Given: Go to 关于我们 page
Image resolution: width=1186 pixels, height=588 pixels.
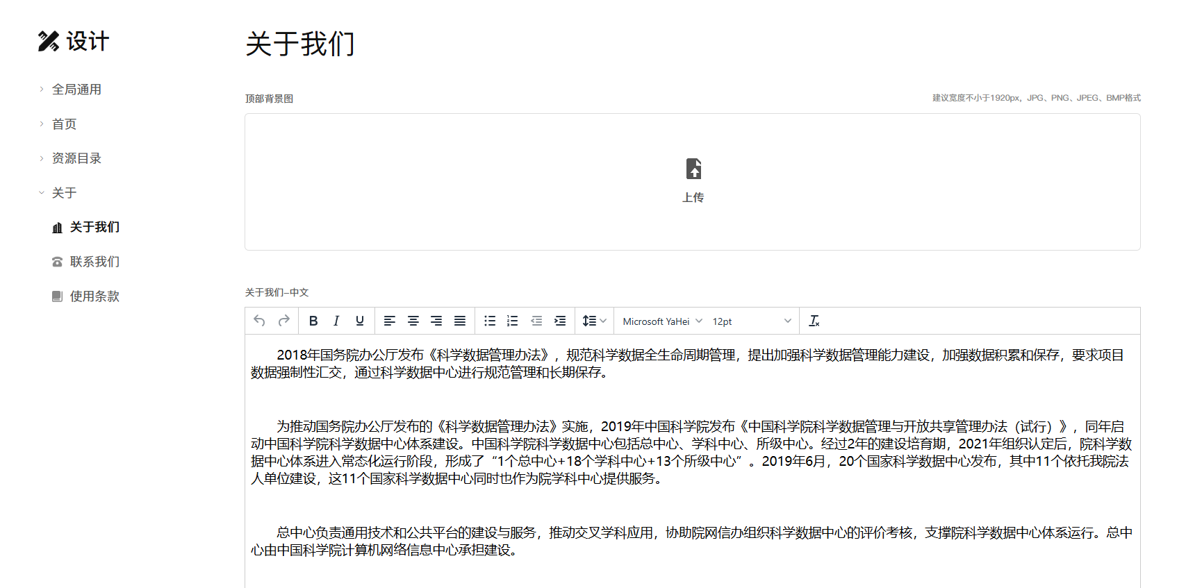Looking at the screenshot, I should coord(94,227).
